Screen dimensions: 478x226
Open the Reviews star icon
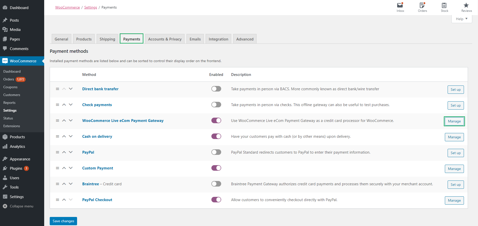[x=466, y=5]
